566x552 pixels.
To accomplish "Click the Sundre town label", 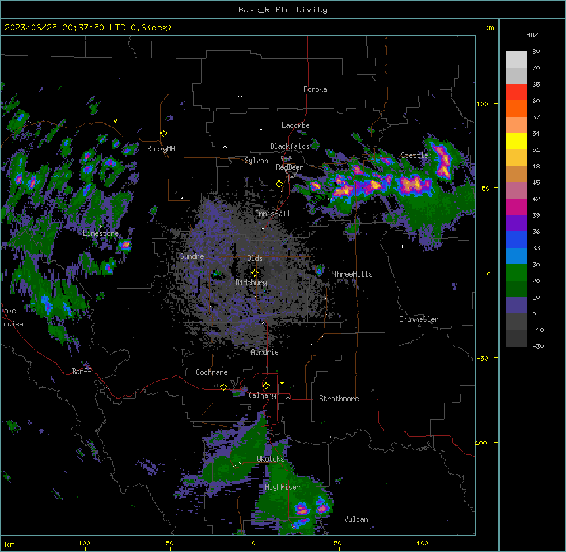I will [x=192, y=256].
